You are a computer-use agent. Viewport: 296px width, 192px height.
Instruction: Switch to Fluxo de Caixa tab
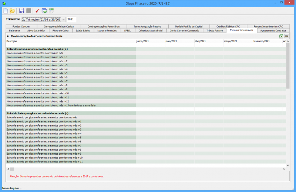[x=61, y=31]
